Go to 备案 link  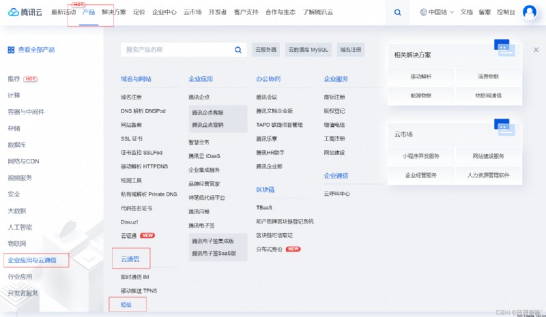pyautogui.click(x=485, y=12)
